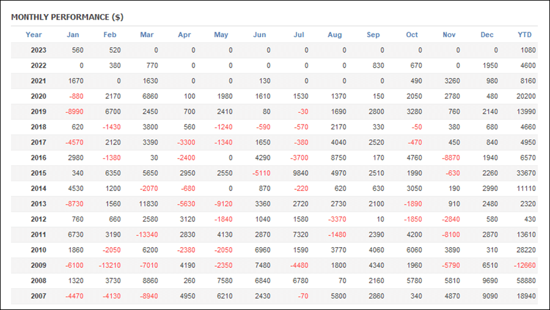This screenshot has height=310, width=550.
Task: Select the 2018 year row label
Action: [x=38, y=127]
